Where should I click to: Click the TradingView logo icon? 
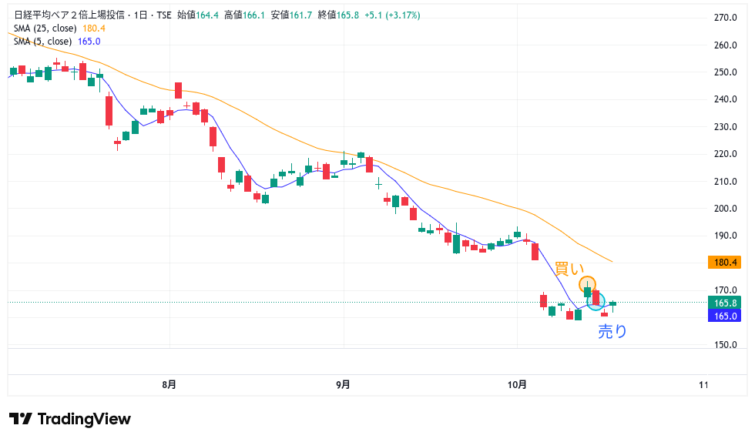point(20,419)
